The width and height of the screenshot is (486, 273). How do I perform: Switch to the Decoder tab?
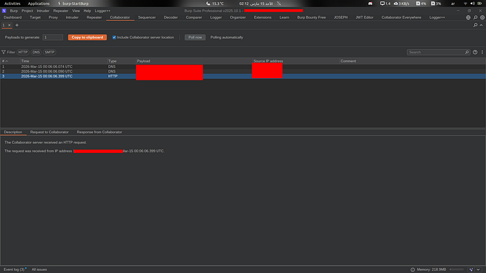pyautogui.click(x=171, y=17)
